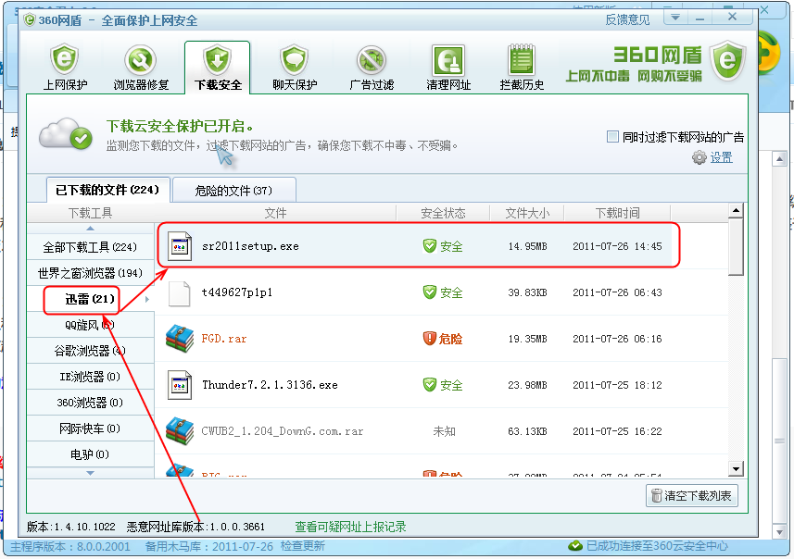Screen dimensions: 794x559
Task: Click the FGD.rar archive icon
Action: click(180, 339)
